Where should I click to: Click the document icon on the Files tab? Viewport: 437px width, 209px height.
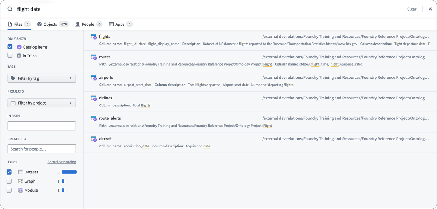[x=9, y=24]
